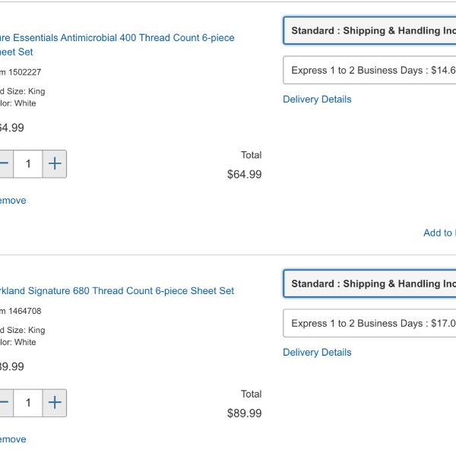Remove the Kirkland 680 Thread Count set
The image size is (456, 456).
tap(13, 439)
